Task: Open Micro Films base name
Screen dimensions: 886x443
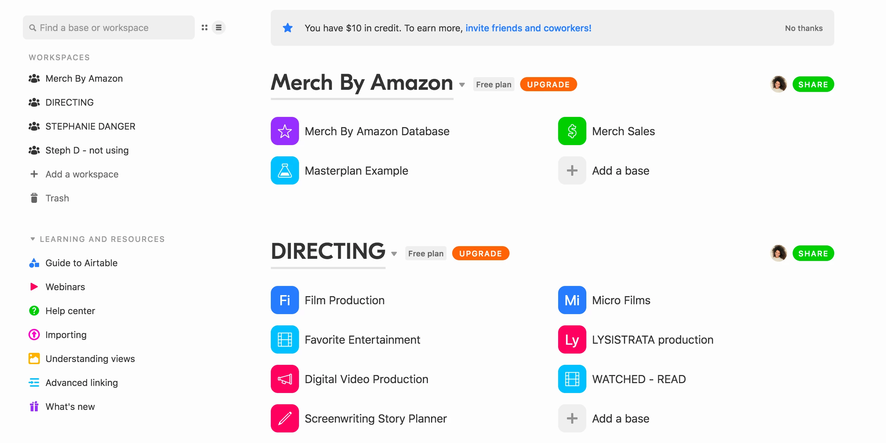Action: (621, 300)
